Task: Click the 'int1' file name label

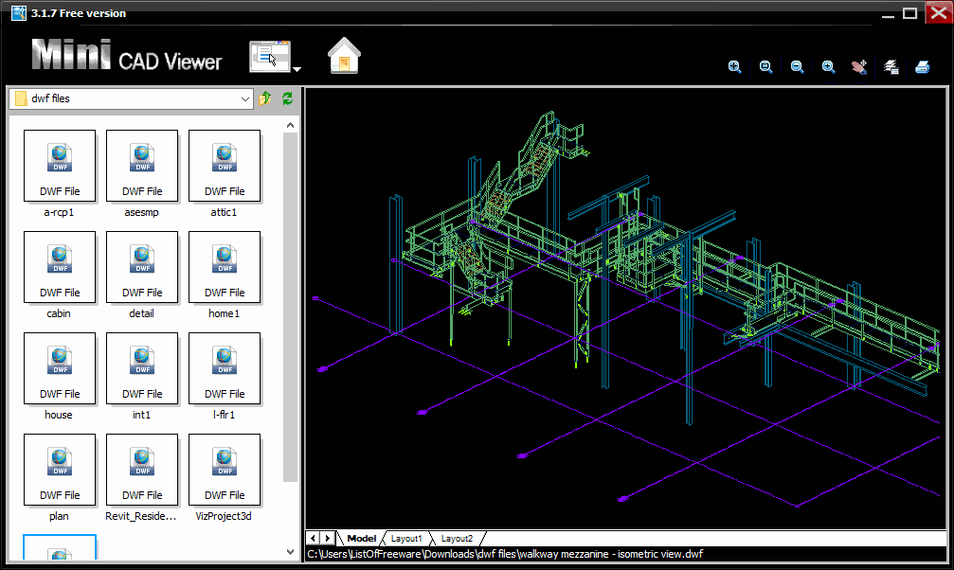Action: point(141,415)
